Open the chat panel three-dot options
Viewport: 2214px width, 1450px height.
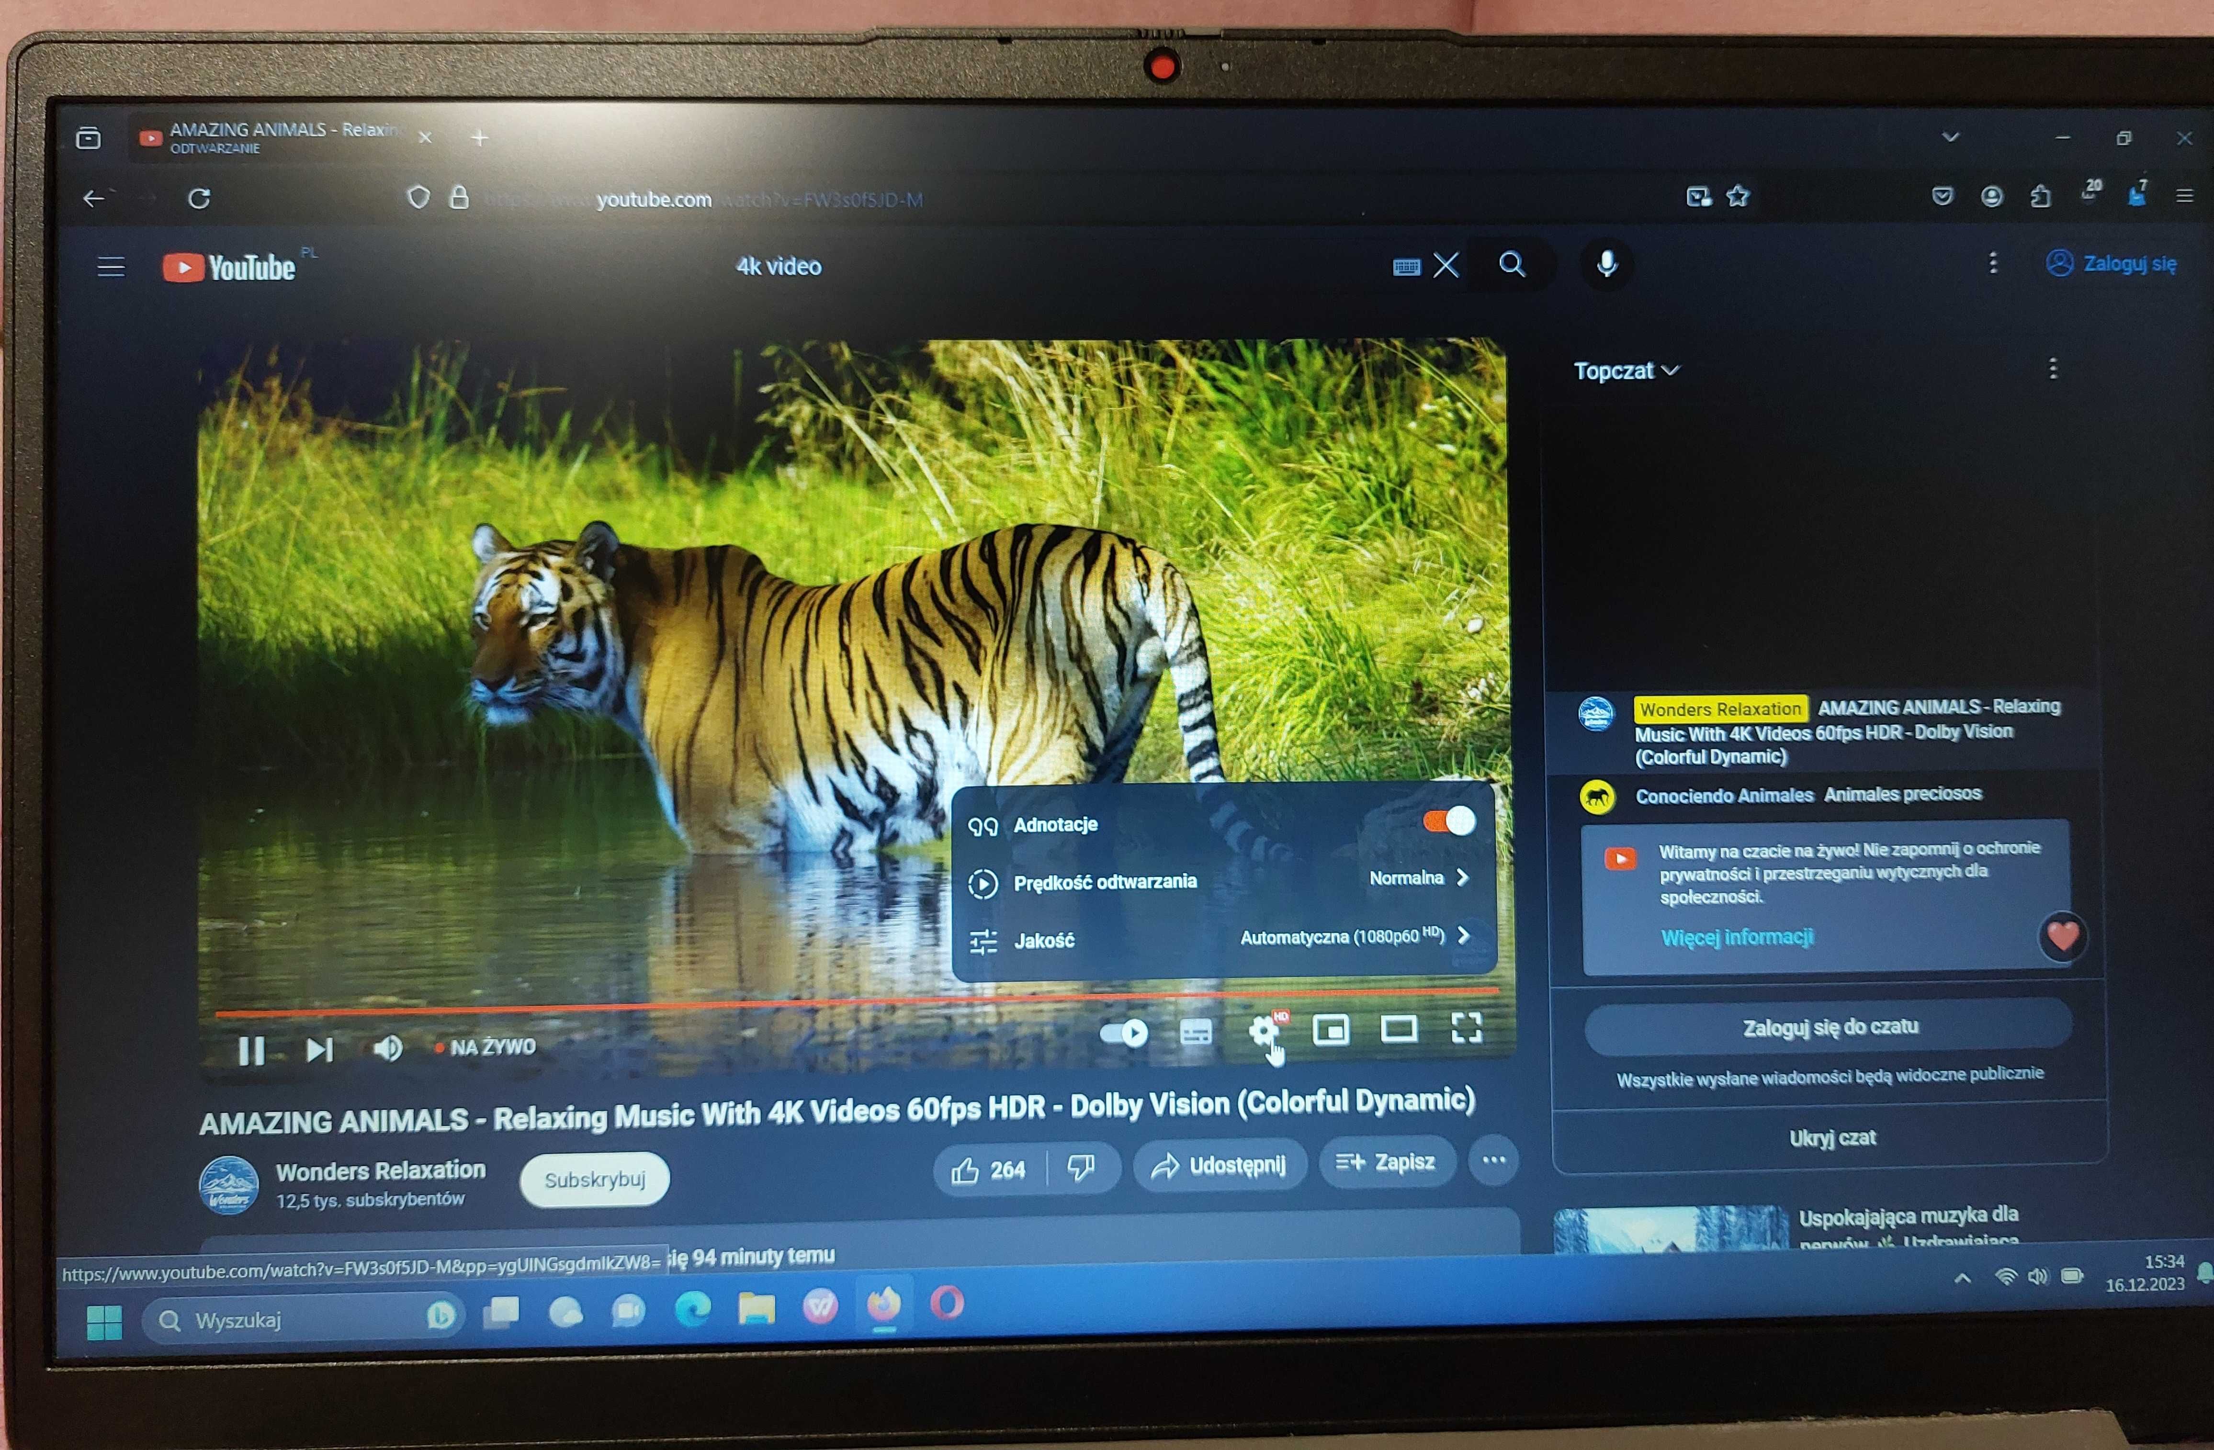(2053, 368)
